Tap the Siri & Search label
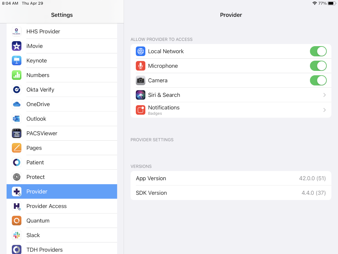Viewport: 338px width, 254px height. pyautogui.click(x=164, y=95)
